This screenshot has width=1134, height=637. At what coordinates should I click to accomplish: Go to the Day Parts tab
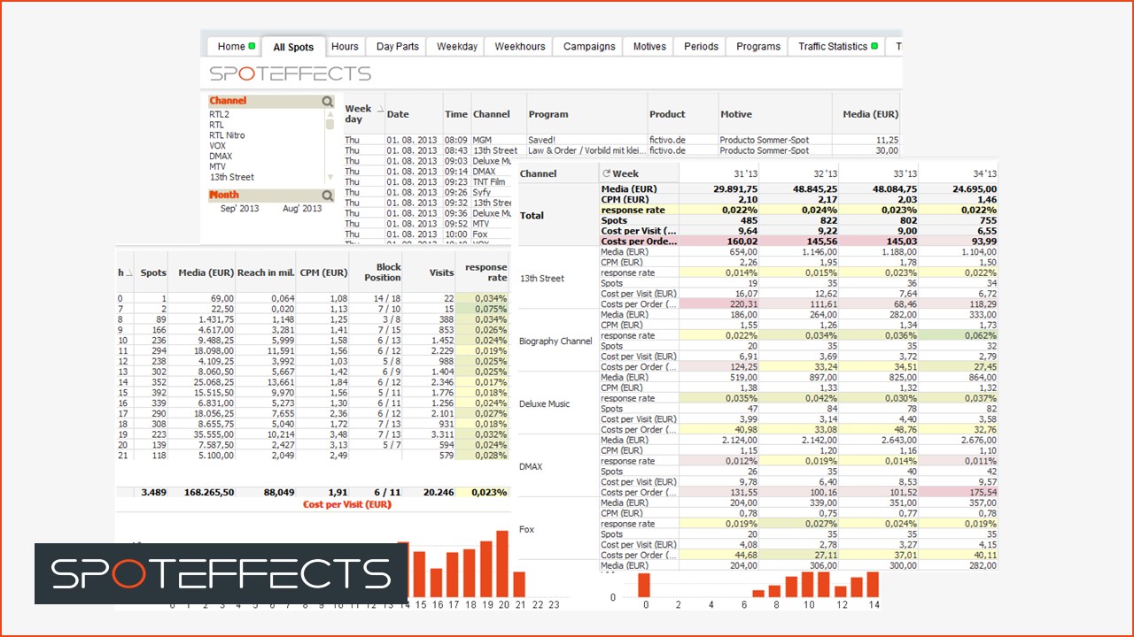click(397, 47)
